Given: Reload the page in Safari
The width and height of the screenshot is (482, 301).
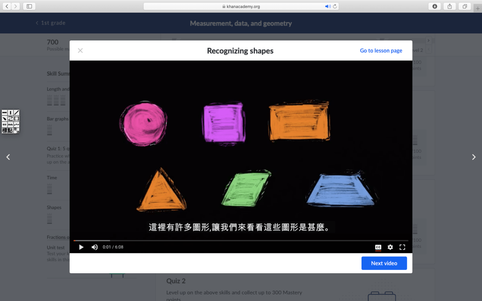Looking at the screenshot, I should [335, 7].
